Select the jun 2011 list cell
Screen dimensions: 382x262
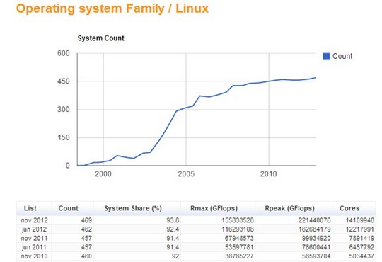point(34,247)
